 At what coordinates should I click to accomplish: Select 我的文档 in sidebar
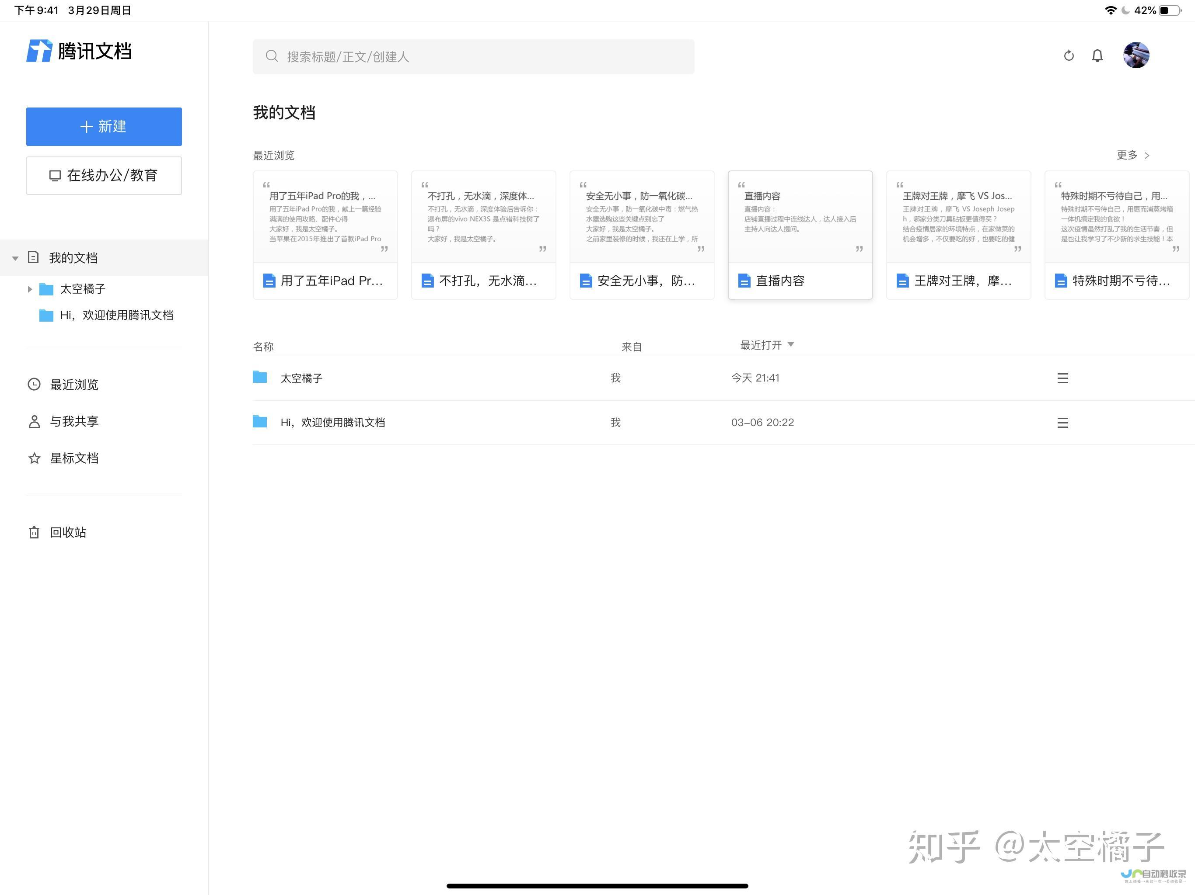click(x=104, y=257)
